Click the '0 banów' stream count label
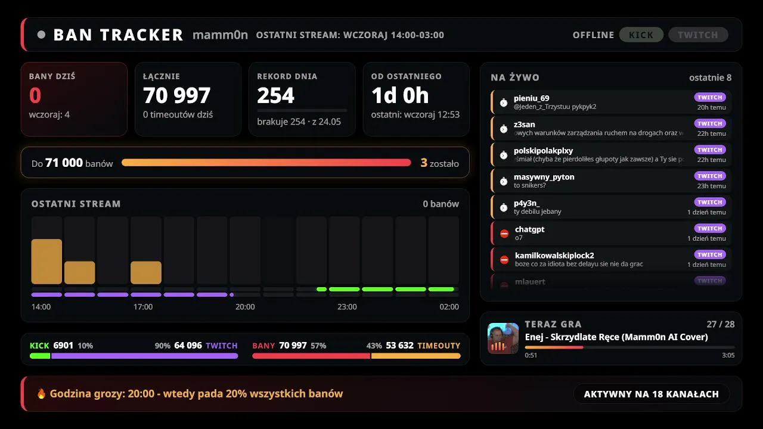Image resolution: width=763 pixels, height=429 pixels. 441,204
